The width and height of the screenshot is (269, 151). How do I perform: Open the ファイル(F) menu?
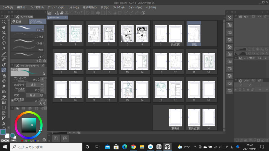[8, 7]
